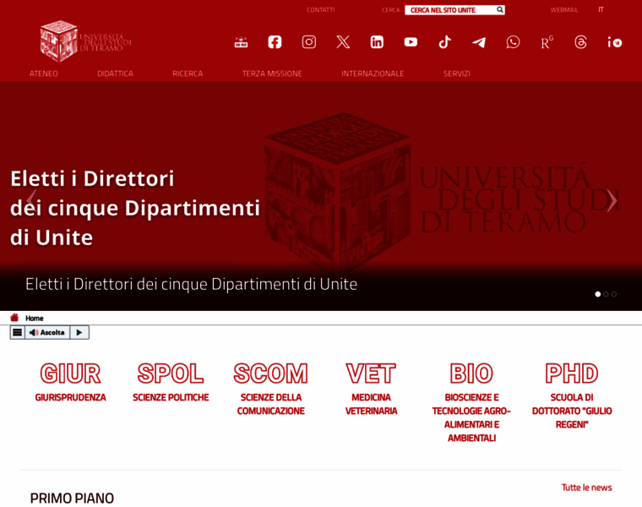The width and height of the screenshot is (642, 507).
Task: Select the second carousel dot
Action: click(x=606, y=294)
